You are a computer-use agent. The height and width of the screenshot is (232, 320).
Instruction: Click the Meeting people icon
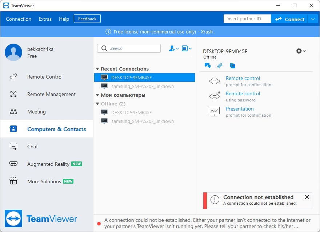click(x=13, y=111)
